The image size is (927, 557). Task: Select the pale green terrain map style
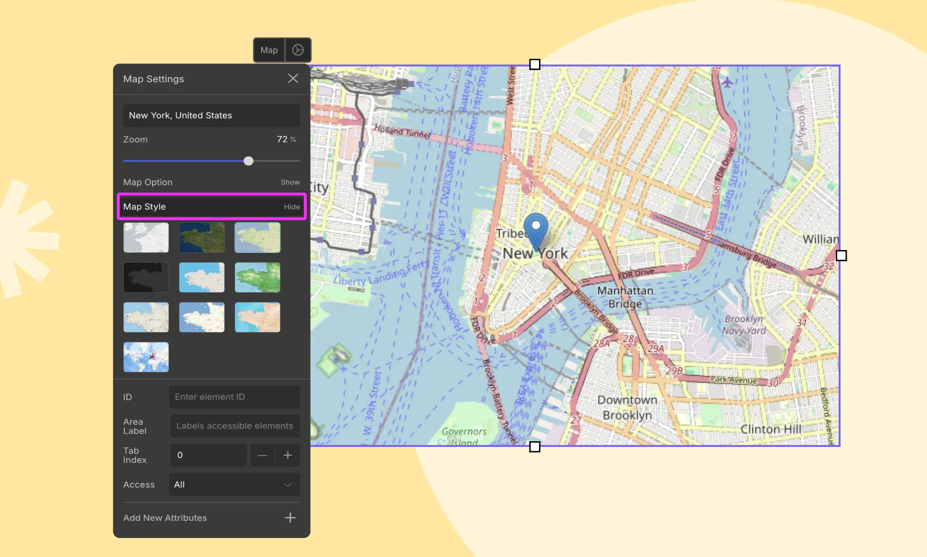click(257, 238)
